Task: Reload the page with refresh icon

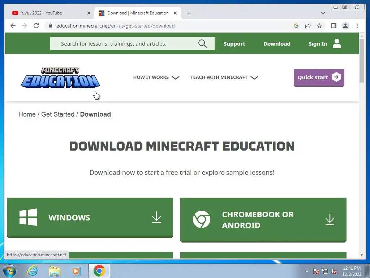Action: click(x=36, y=26)
